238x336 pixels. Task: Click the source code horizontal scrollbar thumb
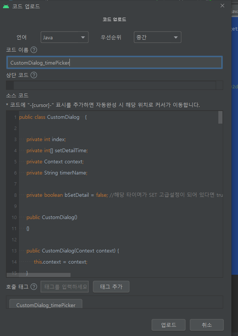click(x=39, y=275)
